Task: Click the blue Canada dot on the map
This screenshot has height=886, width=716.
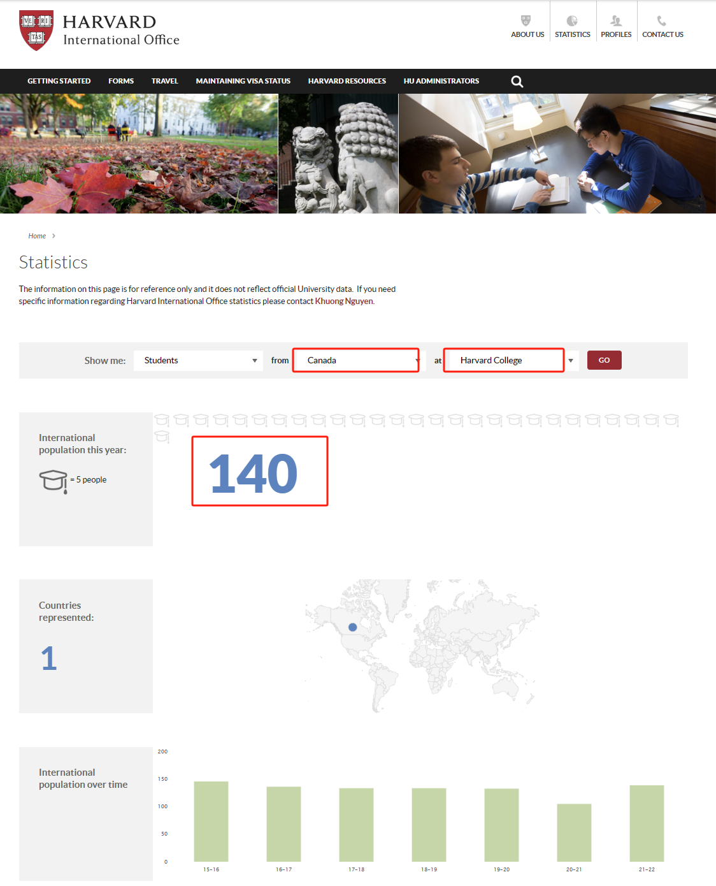Action: click(x=353, y=627)
